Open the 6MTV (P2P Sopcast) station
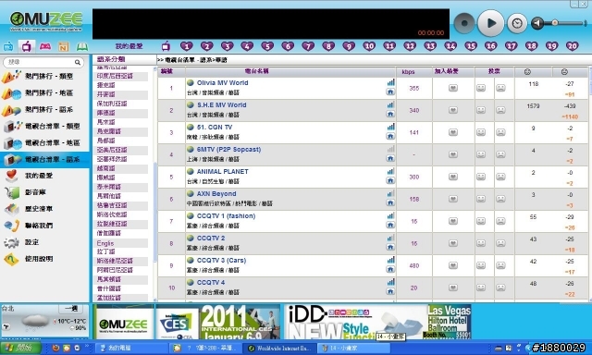 coord(228,150)
